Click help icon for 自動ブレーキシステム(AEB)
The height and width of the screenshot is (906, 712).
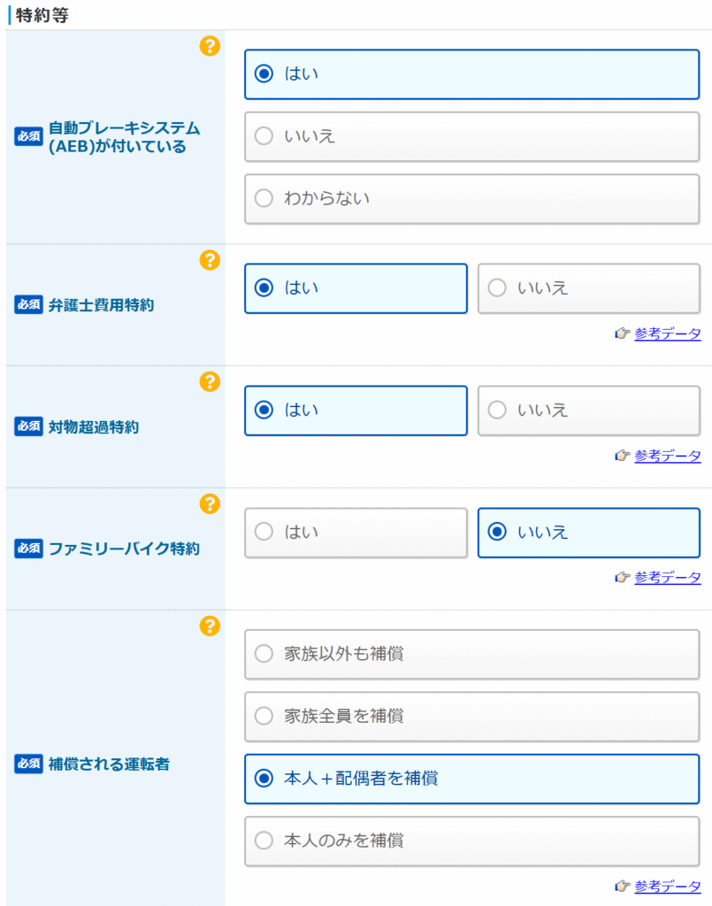click(209, 46)
